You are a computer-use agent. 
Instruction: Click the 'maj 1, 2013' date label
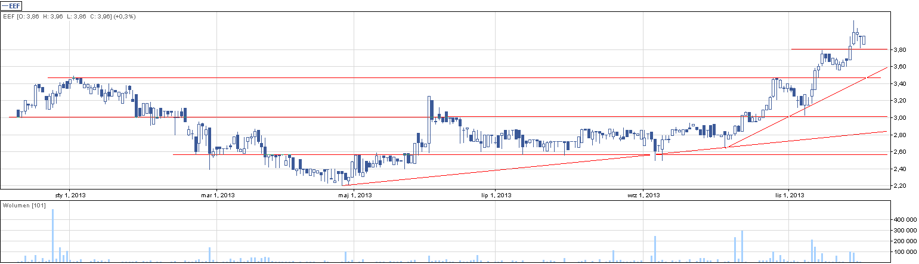[x=355, y=195]
